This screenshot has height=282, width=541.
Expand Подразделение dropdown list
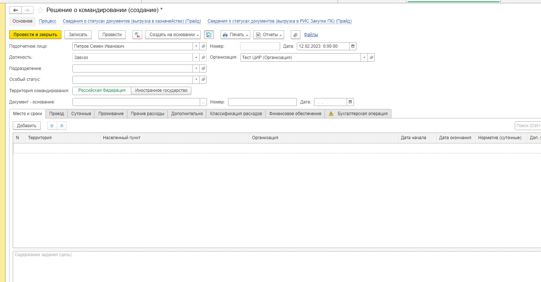(196, 68)
